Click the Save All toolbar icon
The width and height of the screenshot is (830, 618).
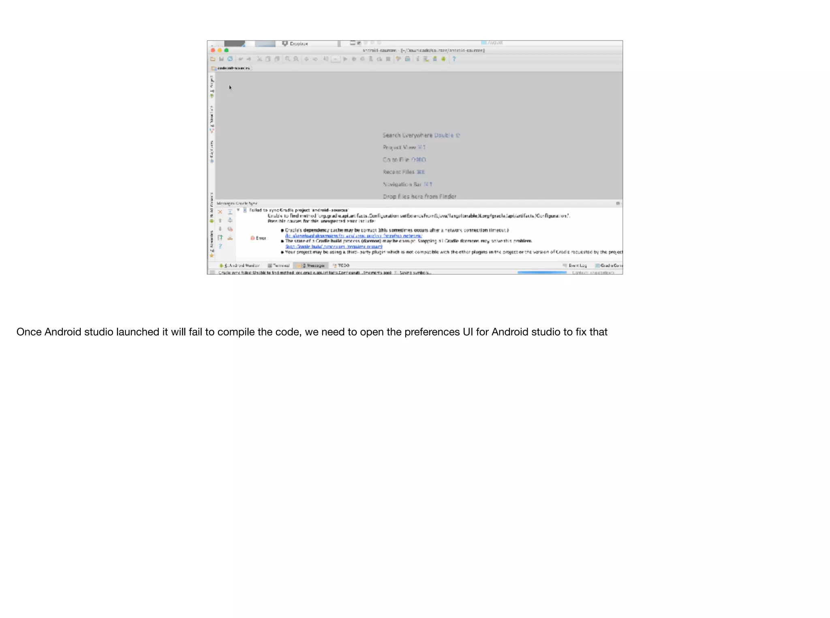pyautogui.click(x=221, y=59)
